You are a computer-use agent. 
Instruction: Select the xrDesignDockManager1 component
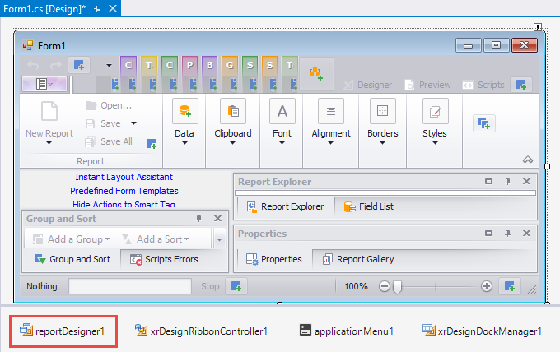point(483,331)
